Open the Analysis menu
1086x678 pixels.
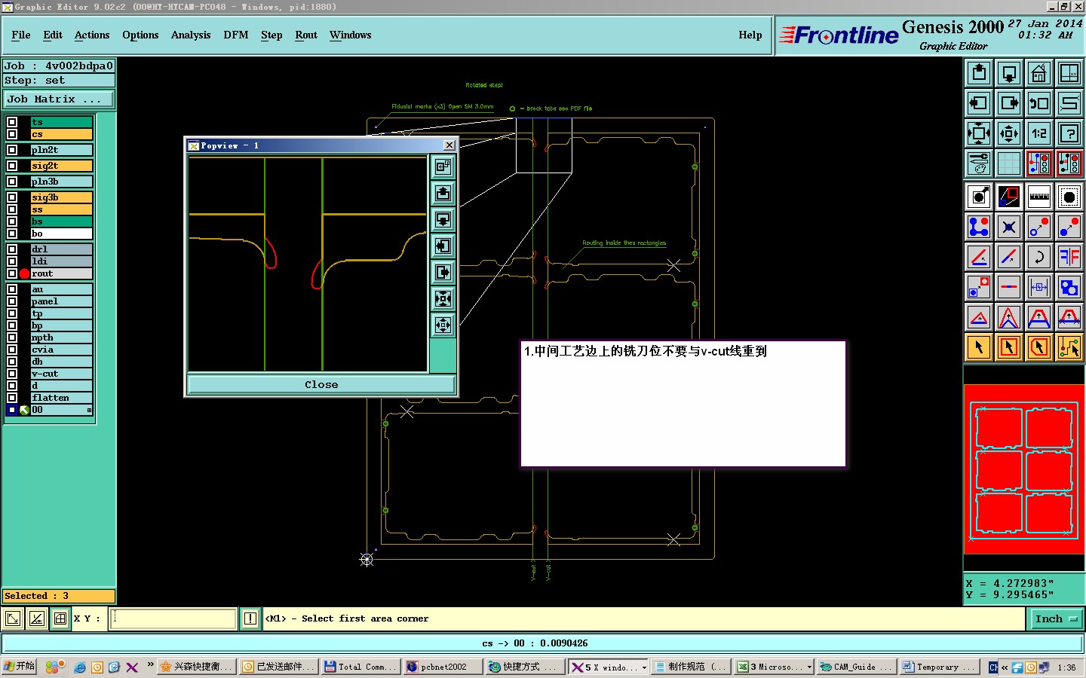pos(191,35)
